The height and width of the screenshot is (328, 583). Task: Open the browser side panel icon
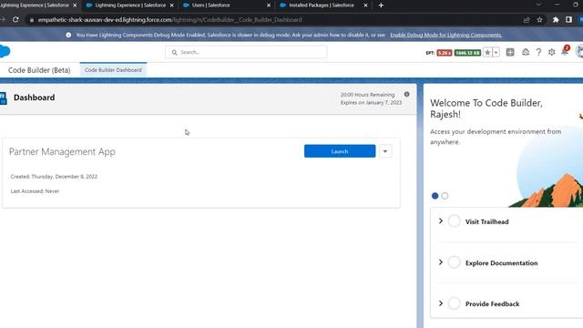[568, 20]
